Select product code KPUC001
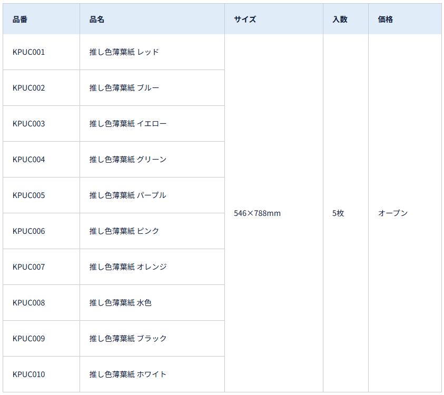 pyautogui.click(x=29, y=52)
